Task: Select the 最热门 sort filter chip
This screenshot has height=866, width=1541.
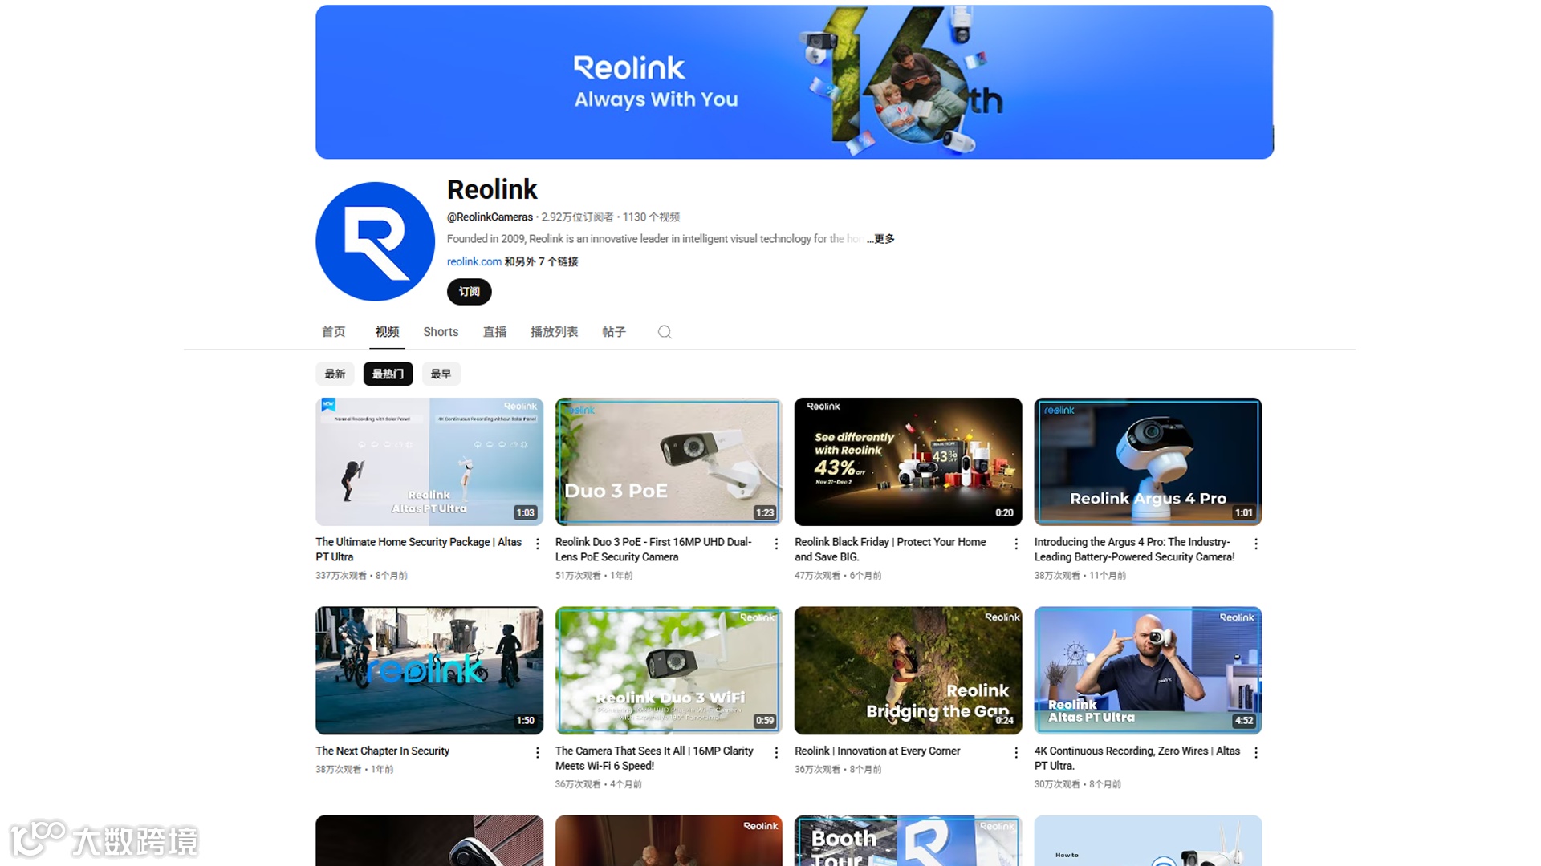Action: [x=388, y=374]
